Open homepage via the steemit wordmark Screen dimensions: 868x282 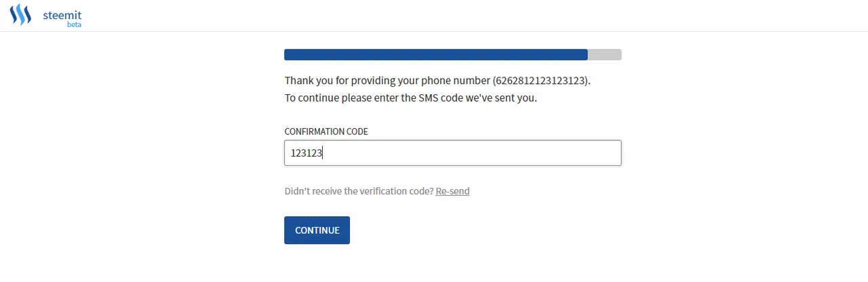(x=62, y=14)
